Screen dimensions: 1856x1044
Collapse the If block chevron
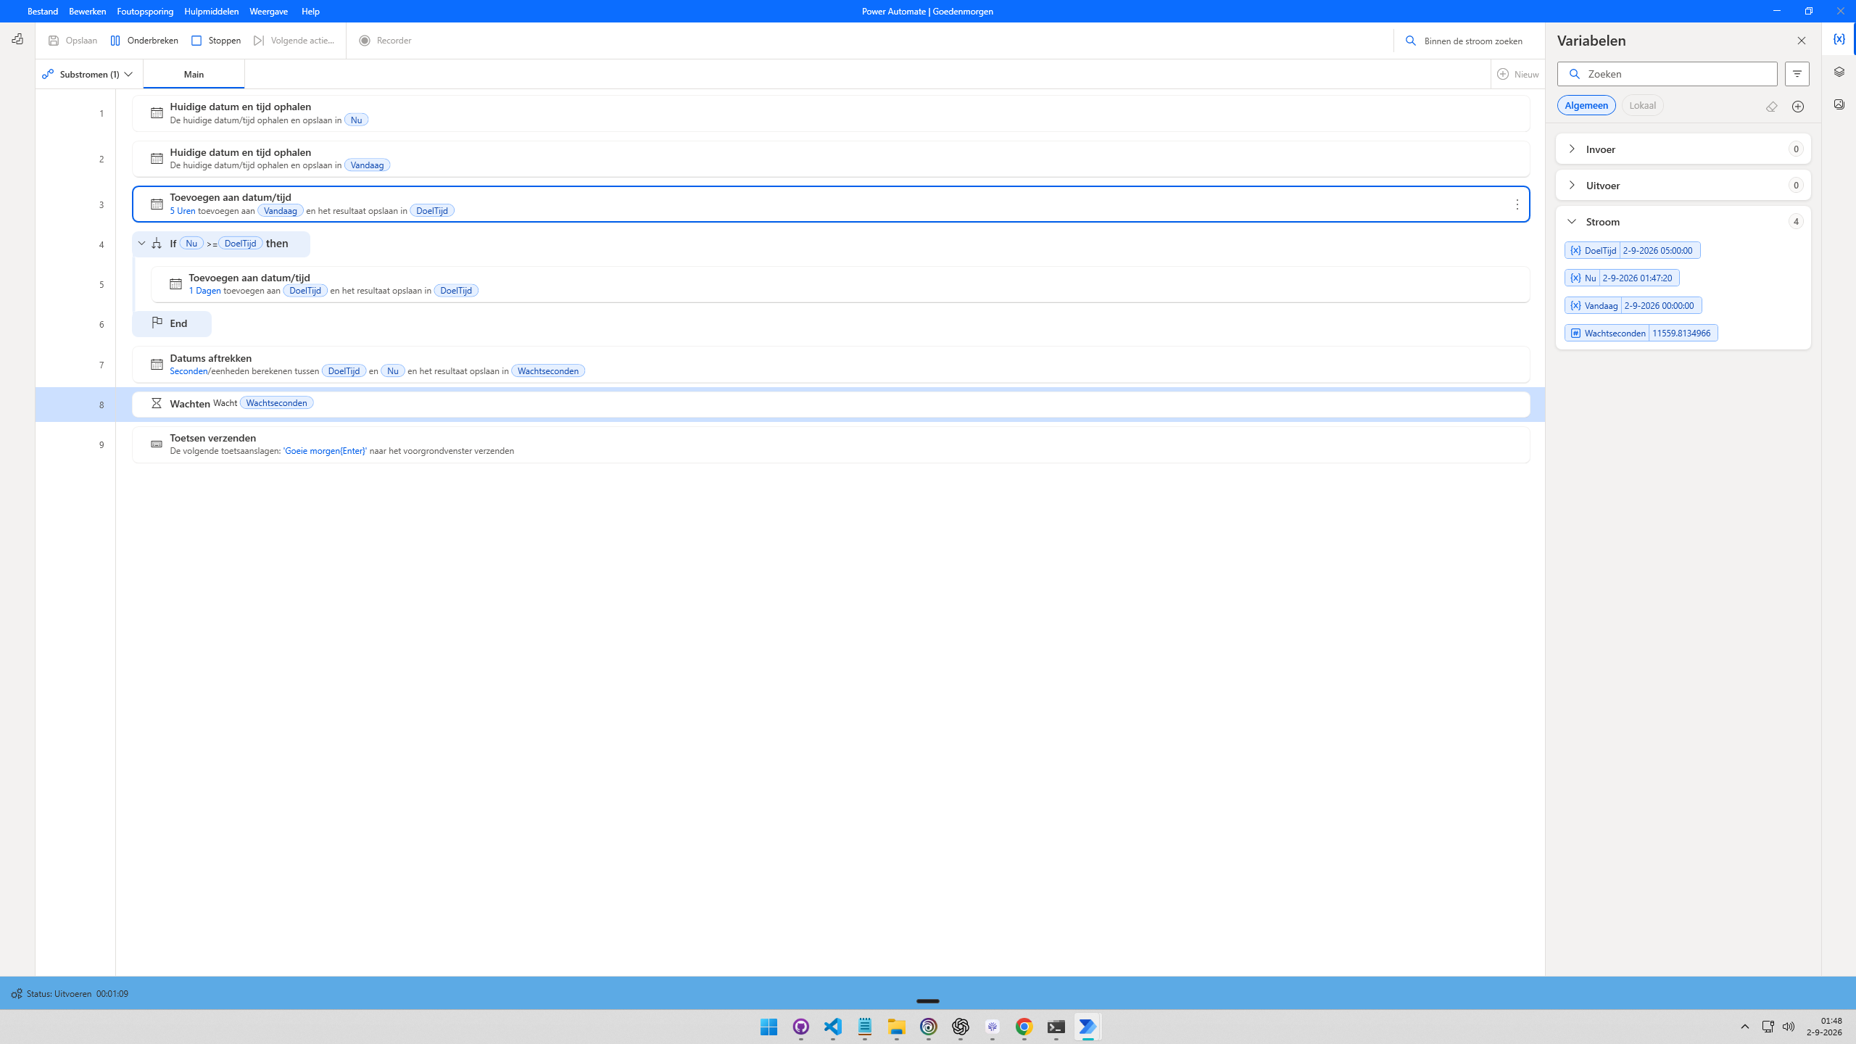click(x=141, y=244)
